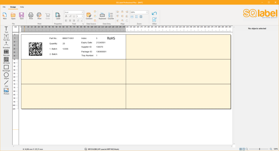Click the Undo arrow in Other group
The image size is (279, 151).
154,13
